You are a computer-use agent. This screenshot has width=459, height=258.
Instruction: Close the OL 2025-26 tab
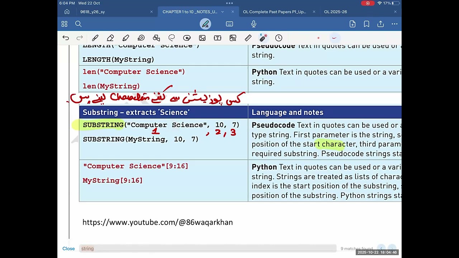click(395, 12)
